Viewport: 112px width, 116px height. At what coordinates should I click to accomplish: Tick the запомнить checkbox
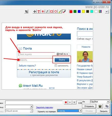(x=56, y=66)
